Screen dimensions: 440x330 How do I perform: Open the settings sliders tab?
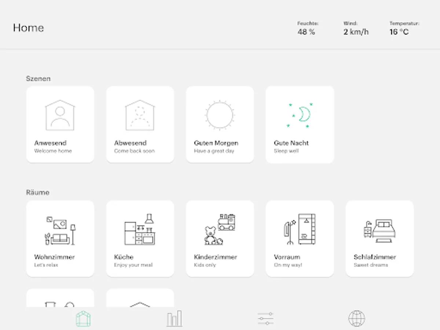pos(265,319)
